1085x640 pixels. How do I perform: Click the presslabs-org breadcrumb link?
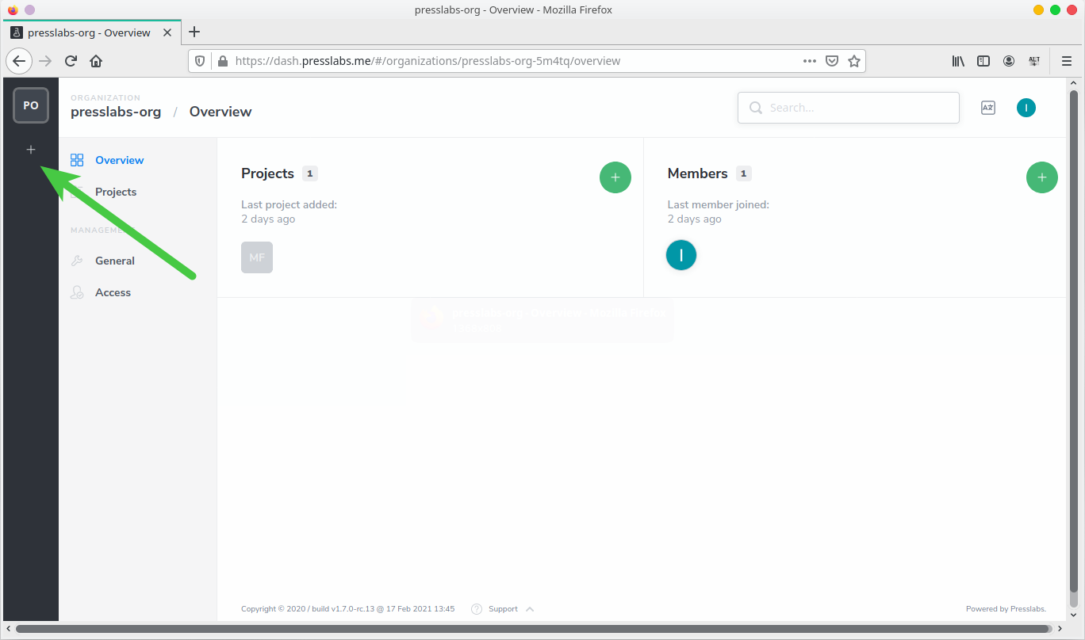tap(116, 112)
